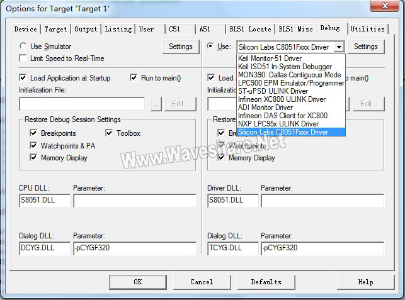This screenshot has width=405, height=300.
Task: Collapse the driver dropdown via its arrow
Action: pyautogui.click(x=339, y=47)
